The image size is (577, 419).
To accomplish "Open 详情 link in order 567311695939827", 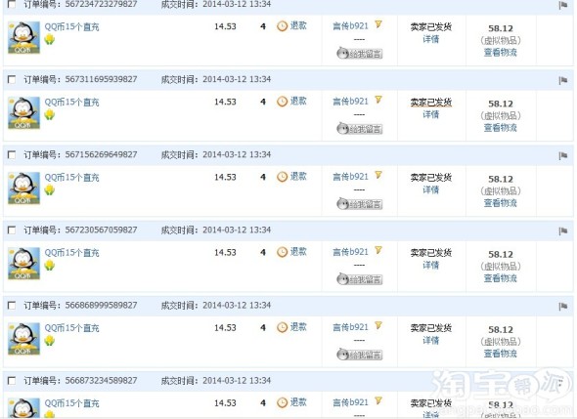I will (x=430, y=114).
